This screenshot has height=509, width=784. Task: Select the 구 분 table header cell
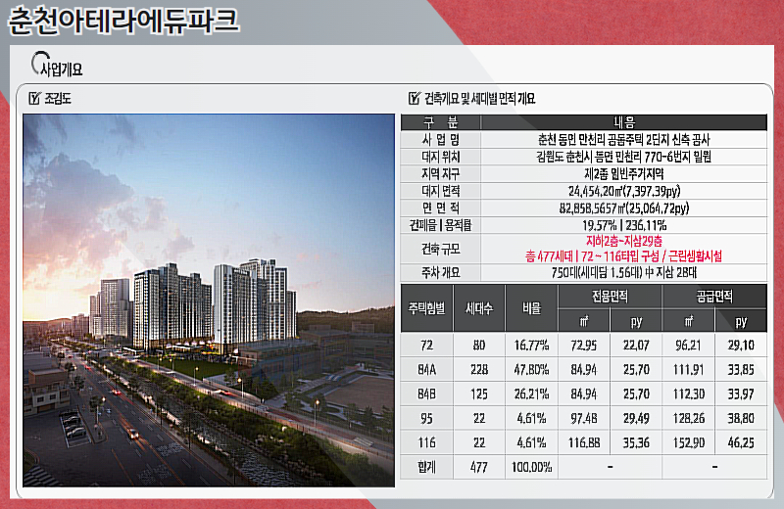click(x=440, y=122)
